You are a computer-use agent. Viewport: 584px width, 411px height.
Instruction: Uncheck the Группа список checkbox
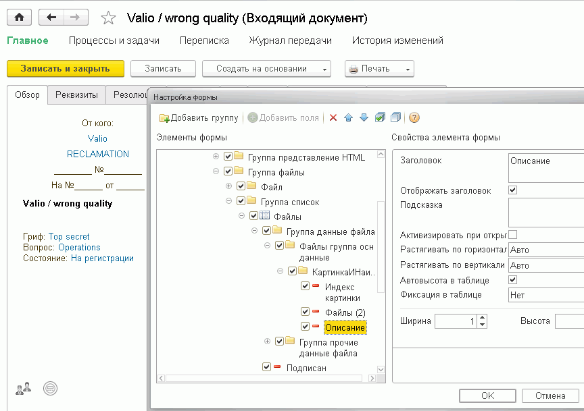pyautogui.click(x=241, y=201)
